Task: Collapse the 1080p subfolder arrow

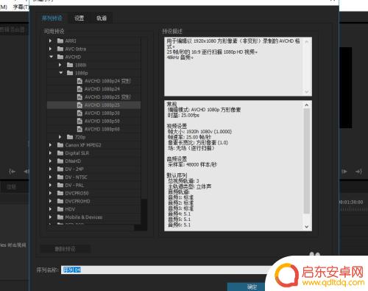Action: click(61, 73)
